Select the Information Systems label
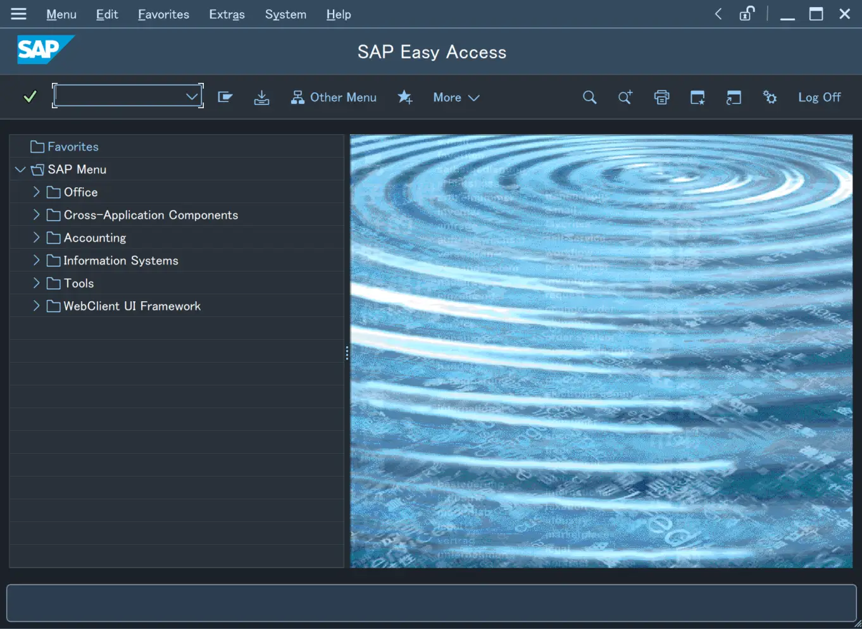The height and width of the screenshot is (629, 862). [x=121, y=260]
